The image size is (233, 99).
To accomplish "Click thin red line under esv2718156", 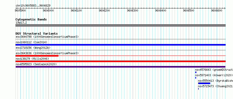I will [120, 50].
